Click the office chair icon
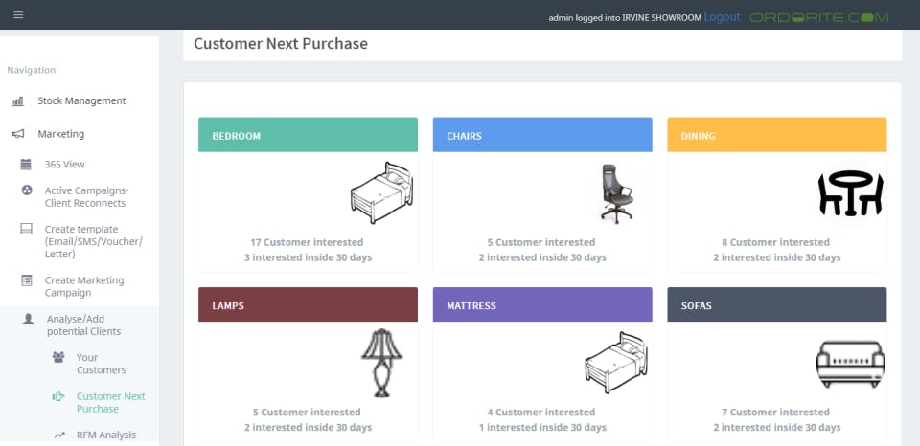This screenshot has height=446, width=920. [617, 192]
